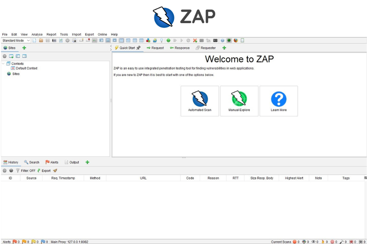Sort history by Req. Timestamp column
367x244 pixels.
click(63, 178)
